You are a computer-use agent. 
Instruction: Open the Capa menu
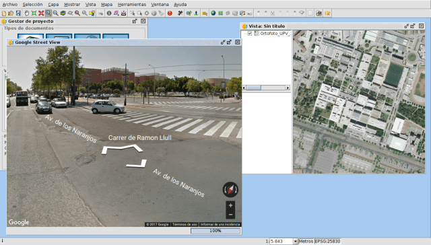(53, 5)
